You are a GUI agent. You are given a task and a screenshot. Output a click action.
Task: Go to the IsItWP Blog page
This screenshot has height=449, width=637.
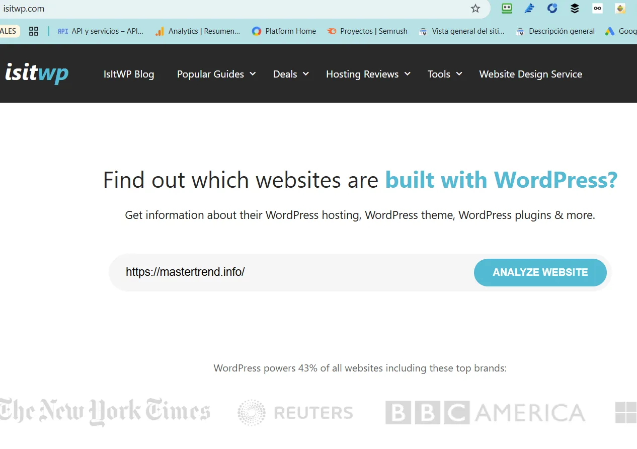pos(129,74)
